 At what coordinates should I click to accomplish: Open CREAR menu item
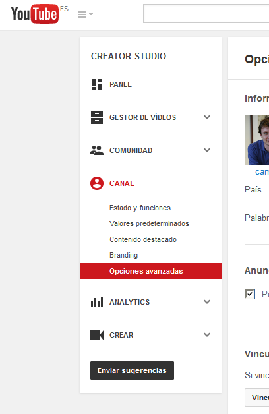coord(121,335)
